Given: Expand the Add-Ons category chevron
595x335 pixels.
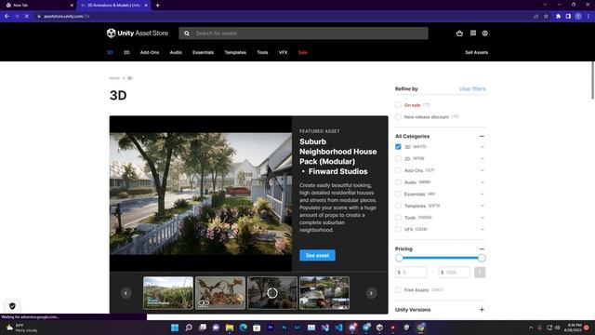Looking at the screenshot, I should [483, 170].
